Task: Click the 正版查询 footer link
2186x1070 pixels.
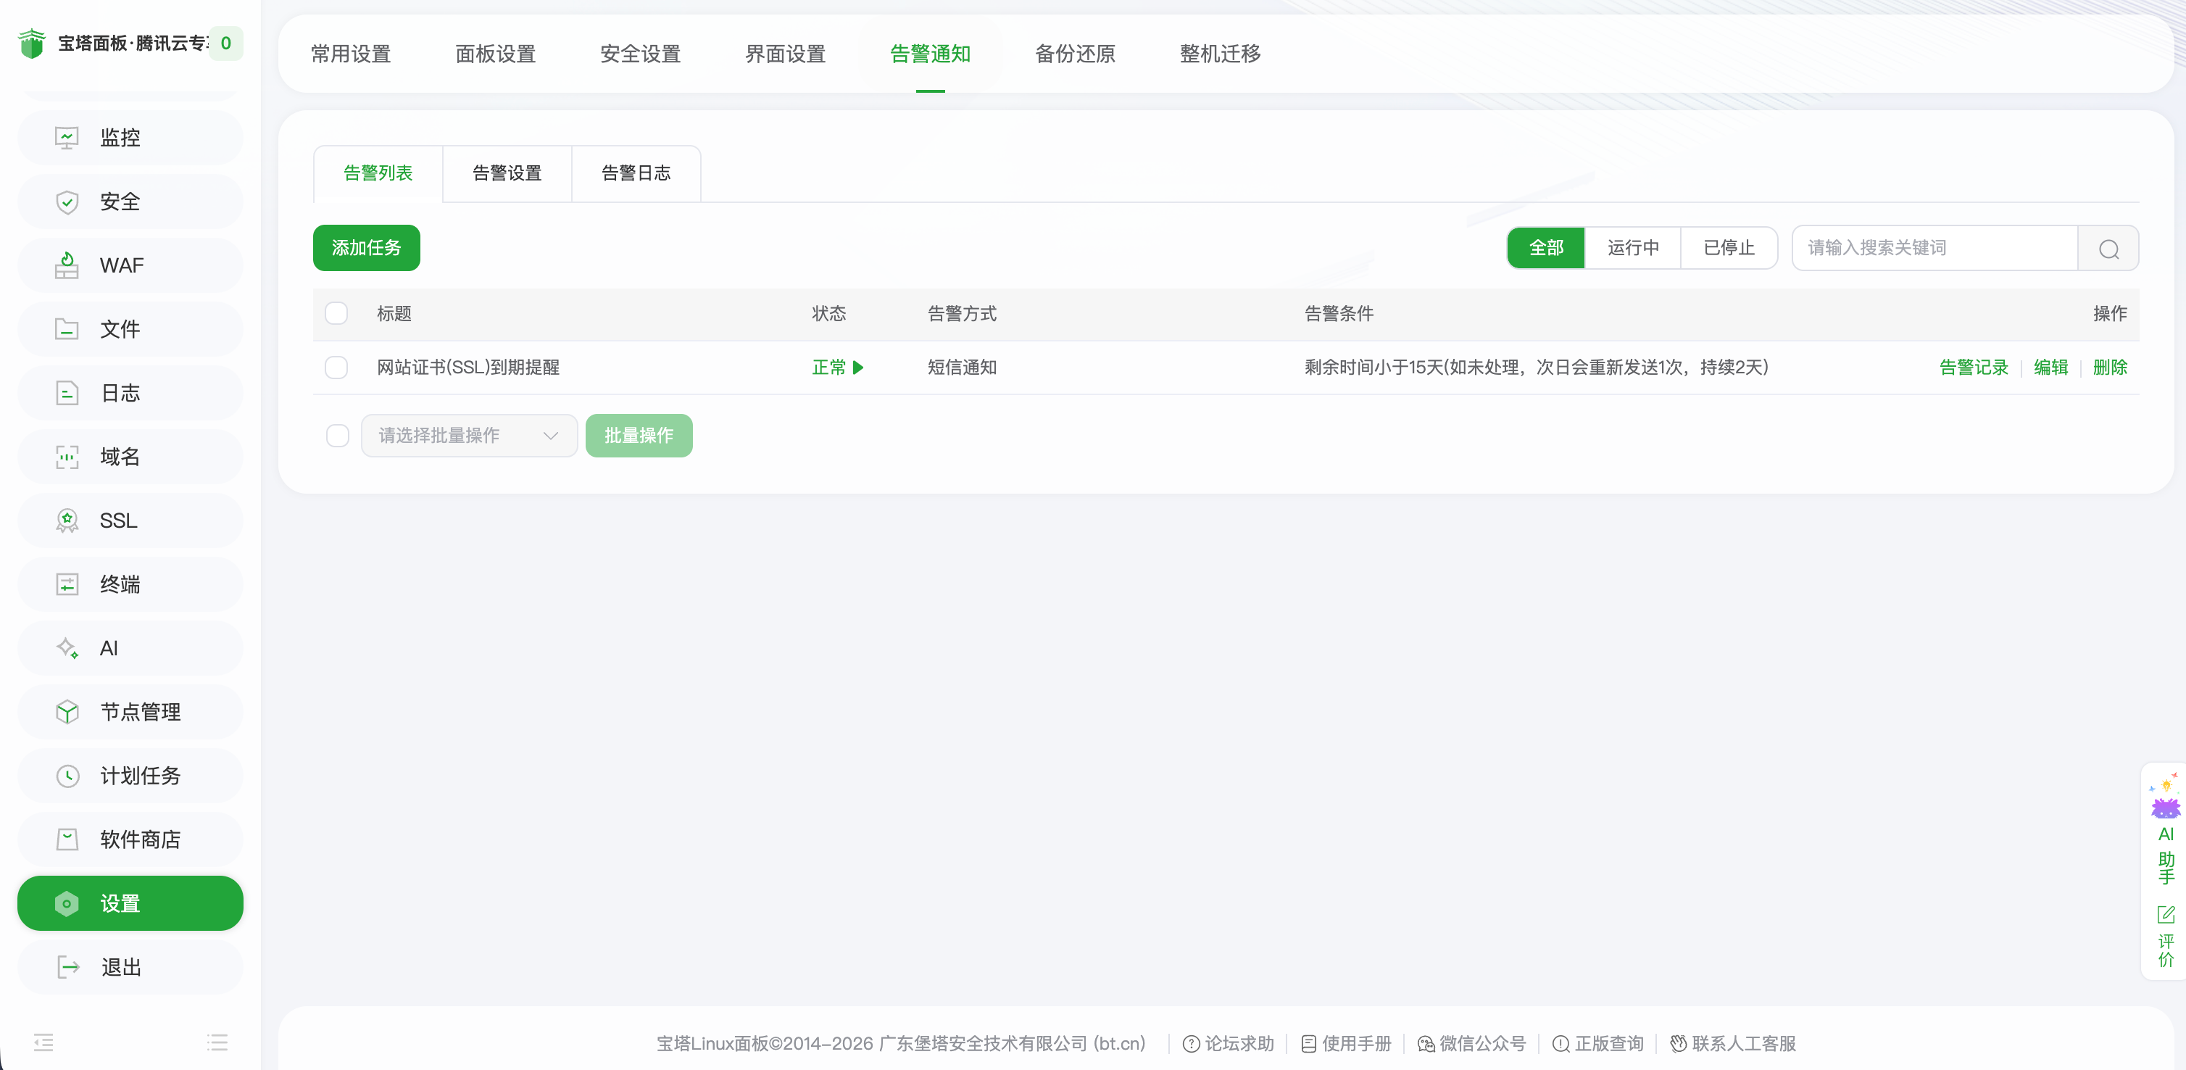Action: pos(1599,1044)
